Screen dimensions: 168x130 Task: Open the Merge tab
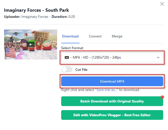click(x=117, y=36)
